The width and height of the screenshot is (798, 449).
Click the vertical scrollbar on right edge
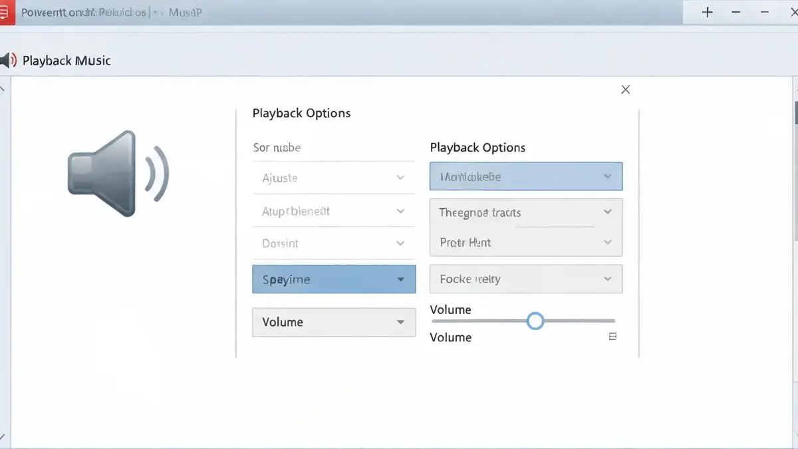tap(795, 259)
